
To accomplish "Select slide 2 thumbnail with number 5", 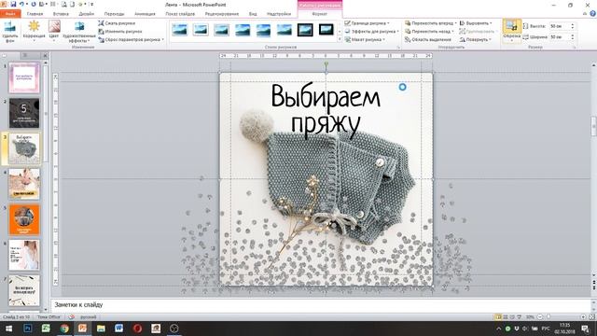I will coord(24,113).
